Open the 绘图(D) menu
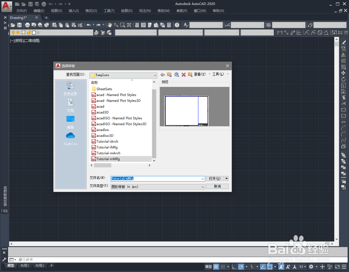Image resolution: width=349 pixels, height=272 pixels. tap(127, 11)
